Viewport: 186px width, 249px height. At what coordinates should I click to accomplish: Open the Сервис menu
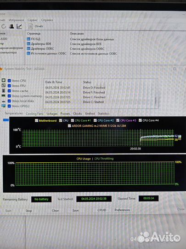[33, 20]
